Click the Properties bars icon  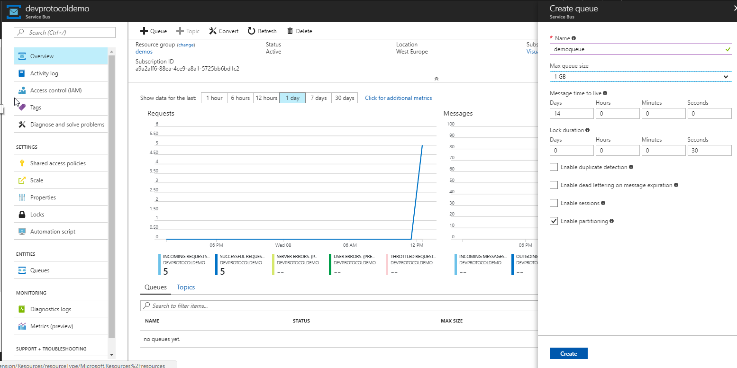22,197
